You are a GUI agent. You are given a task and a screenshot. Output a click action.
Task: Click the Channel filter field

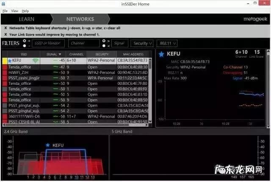coord(84,43)
